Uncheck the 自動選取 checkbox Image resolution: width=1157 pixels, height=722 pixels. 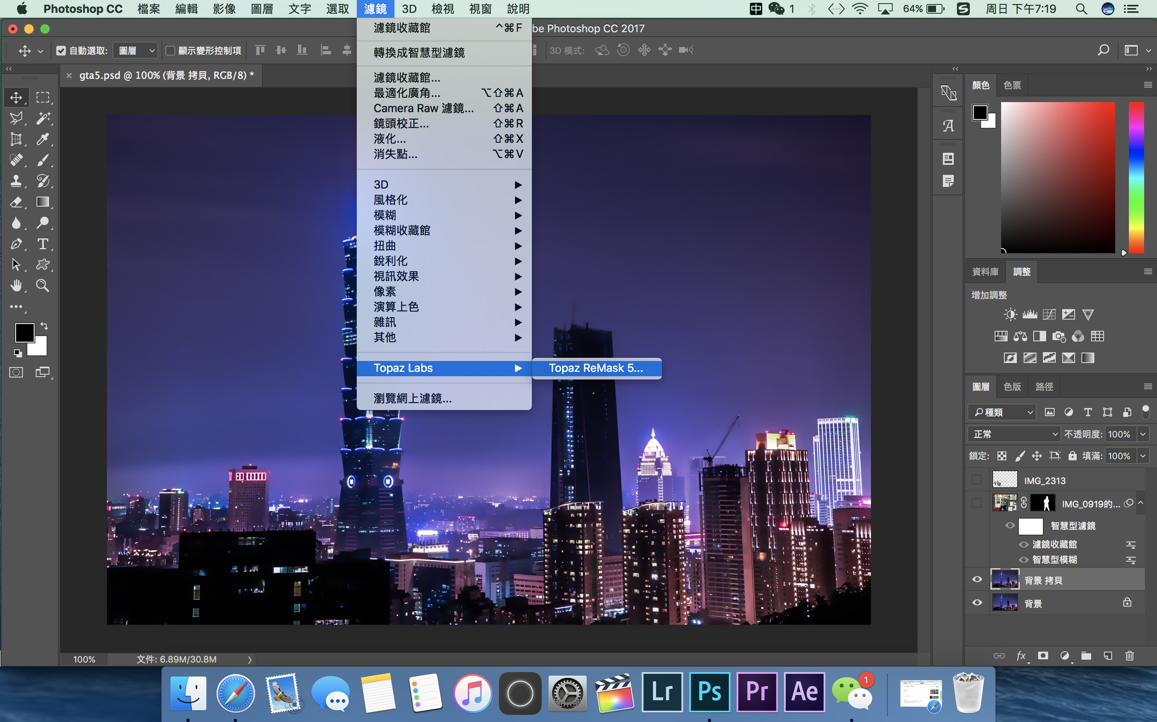click(61, 51)
